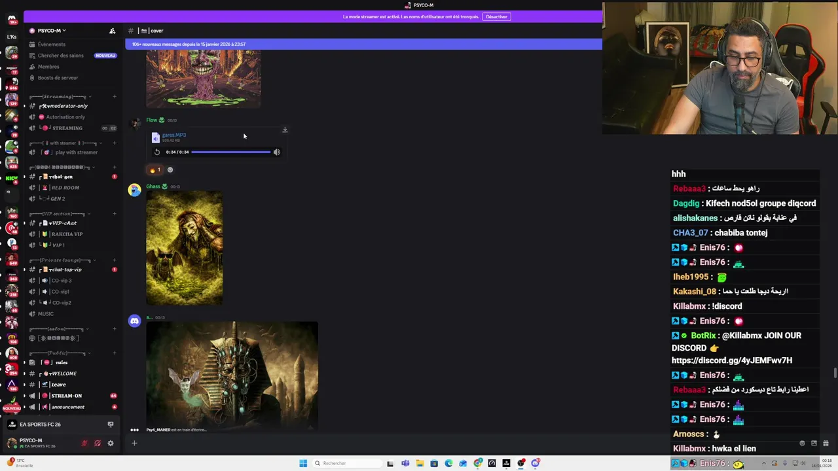This screenshot has height=471, width=838.
Task: Open the announcement channel
Action: [67, 407]
